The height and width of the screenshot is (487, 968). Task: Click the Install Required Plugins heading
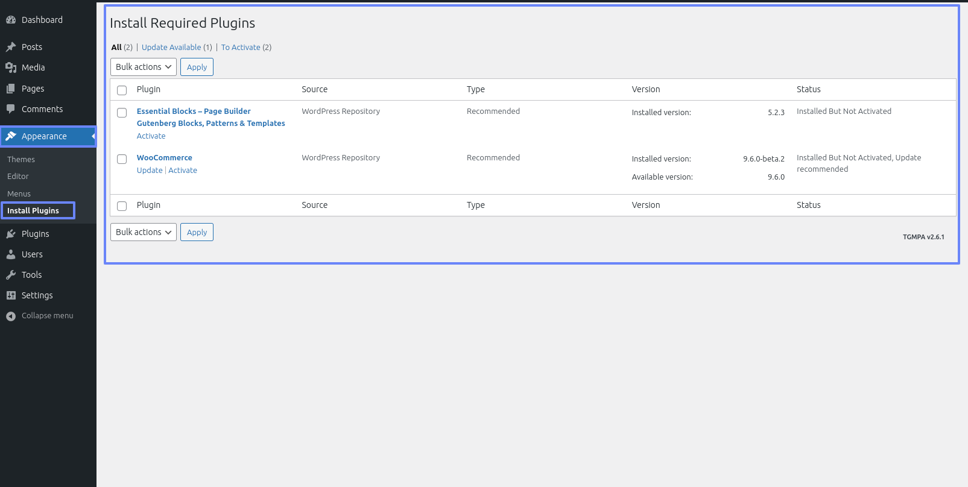point(182,23)
